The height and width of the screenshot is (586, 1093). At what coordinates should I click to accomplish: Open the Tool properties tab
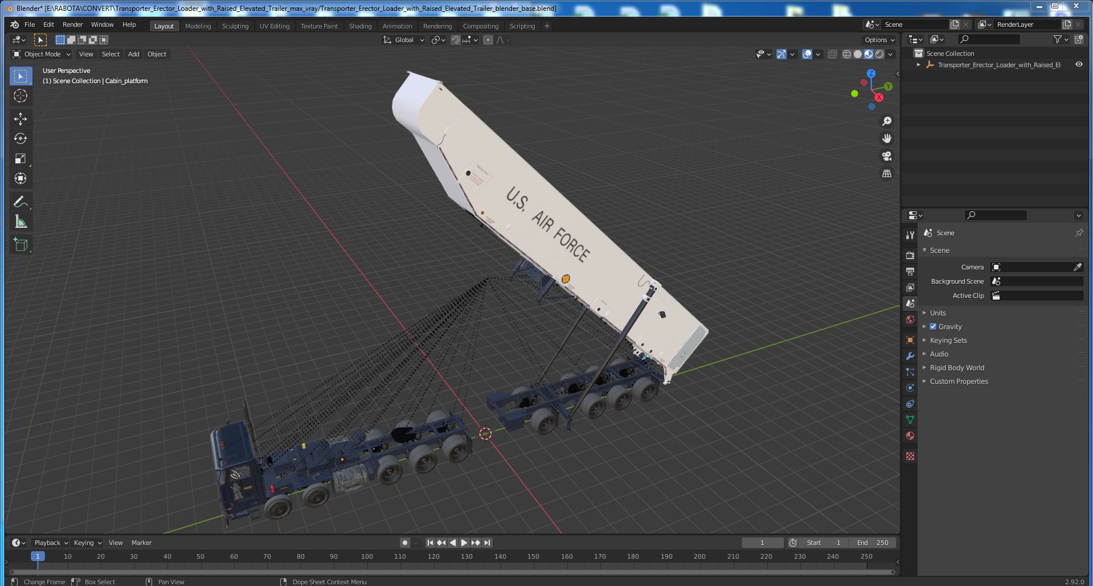coord(910,235)
